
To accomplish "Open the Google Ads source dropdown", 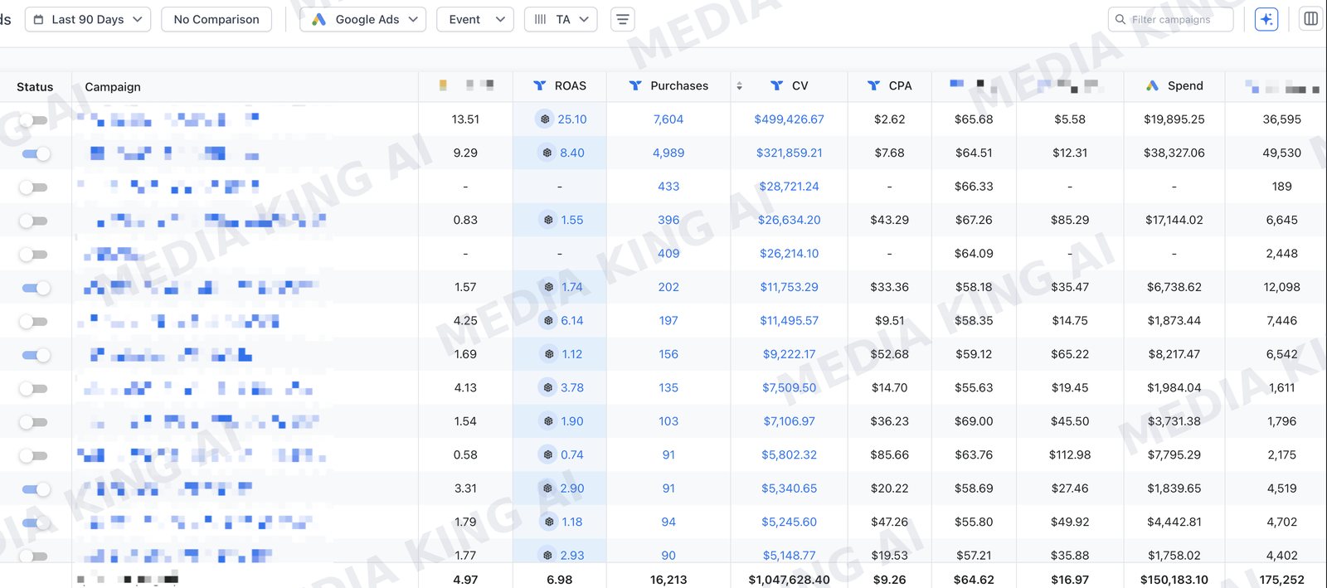I will pyautogui.click(x=363, y=19).
